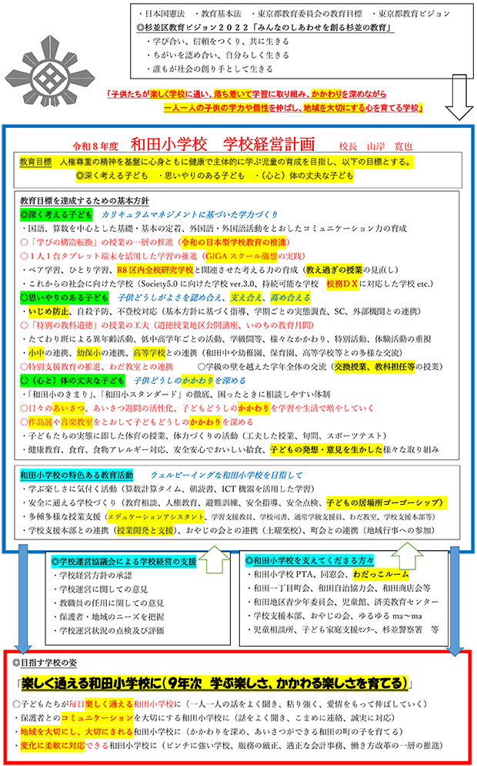Click the highlighted text "校務ＤＸ"
The image size is (477, 766).
click(342, 284)
